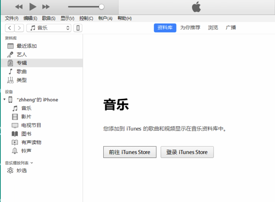Open 影片 under the iPhone device
This screenshot has height=202, width=275.
[26, 117]
